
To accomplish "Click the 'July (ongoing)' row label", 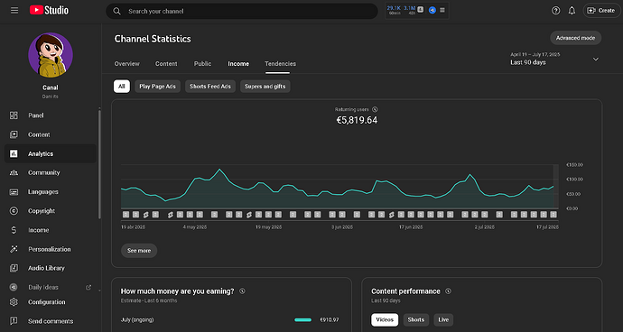I will [137, 319].
